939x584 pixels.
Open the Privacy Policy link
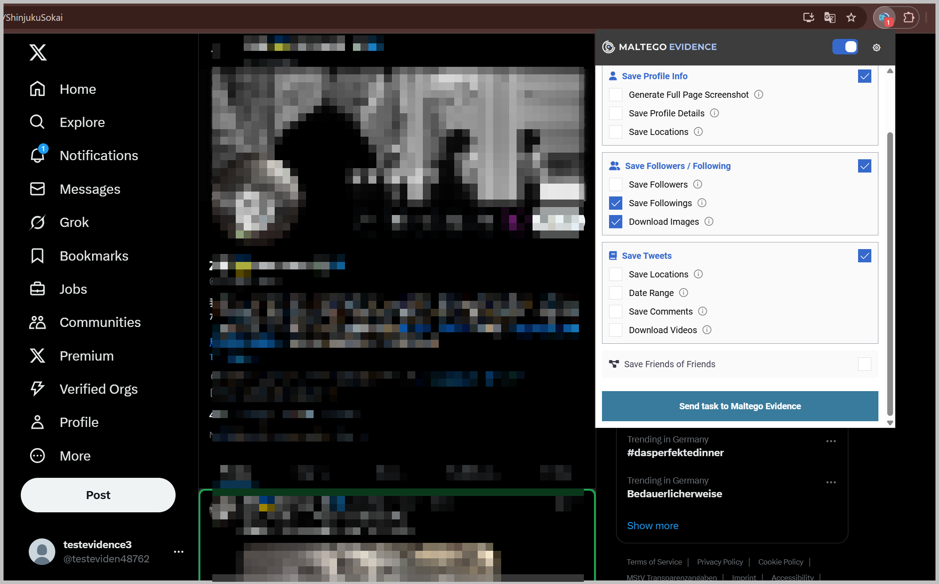720,562
